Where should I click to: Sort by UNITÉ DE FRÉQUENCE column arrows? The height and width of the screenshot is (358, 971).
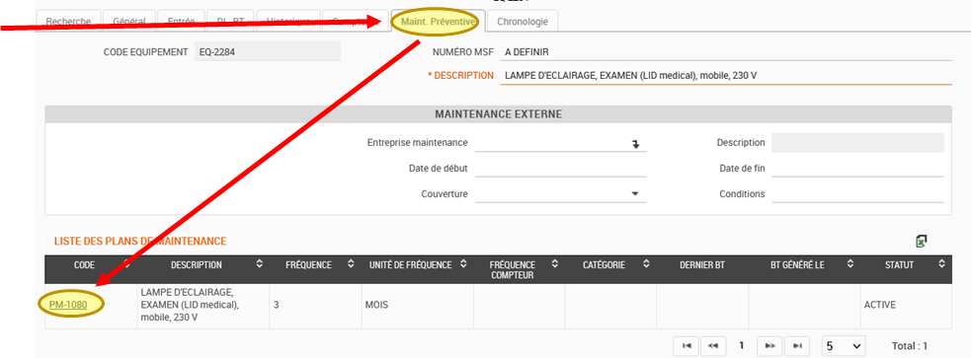tap(464, 264)
